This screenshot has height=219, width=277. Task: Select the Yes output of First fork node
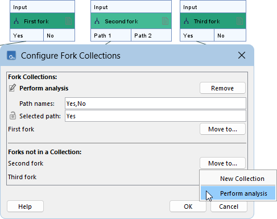click(x=27, y=35)
